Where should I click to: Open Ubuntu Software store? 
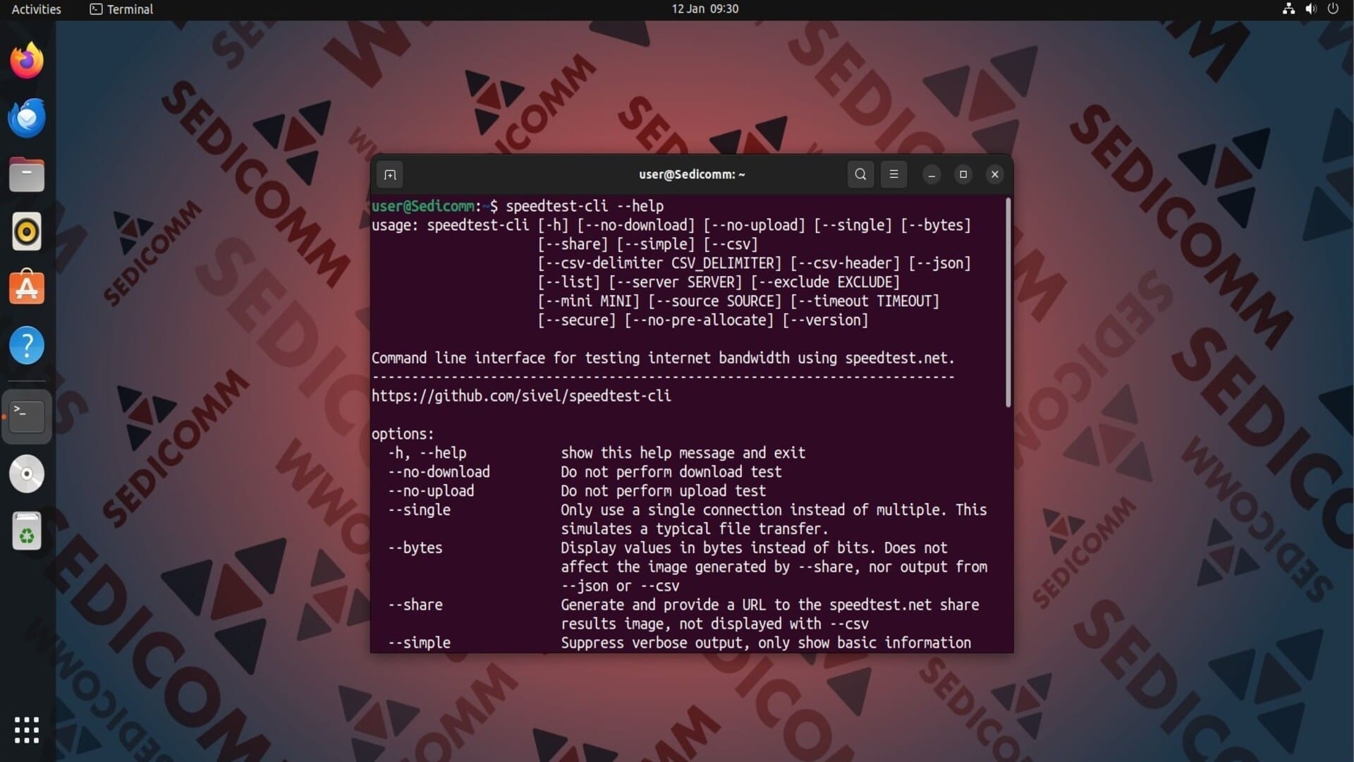point(27,288)
